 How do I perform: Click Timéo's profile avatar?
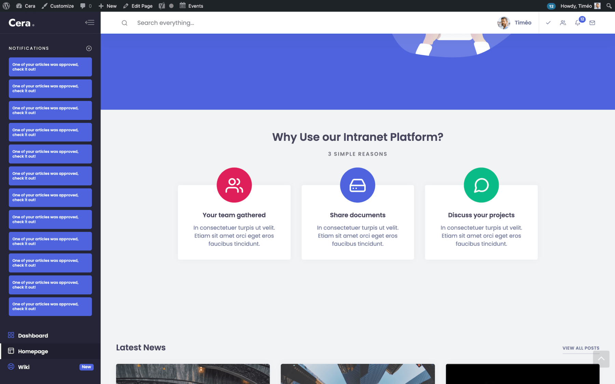pos(504,23)
